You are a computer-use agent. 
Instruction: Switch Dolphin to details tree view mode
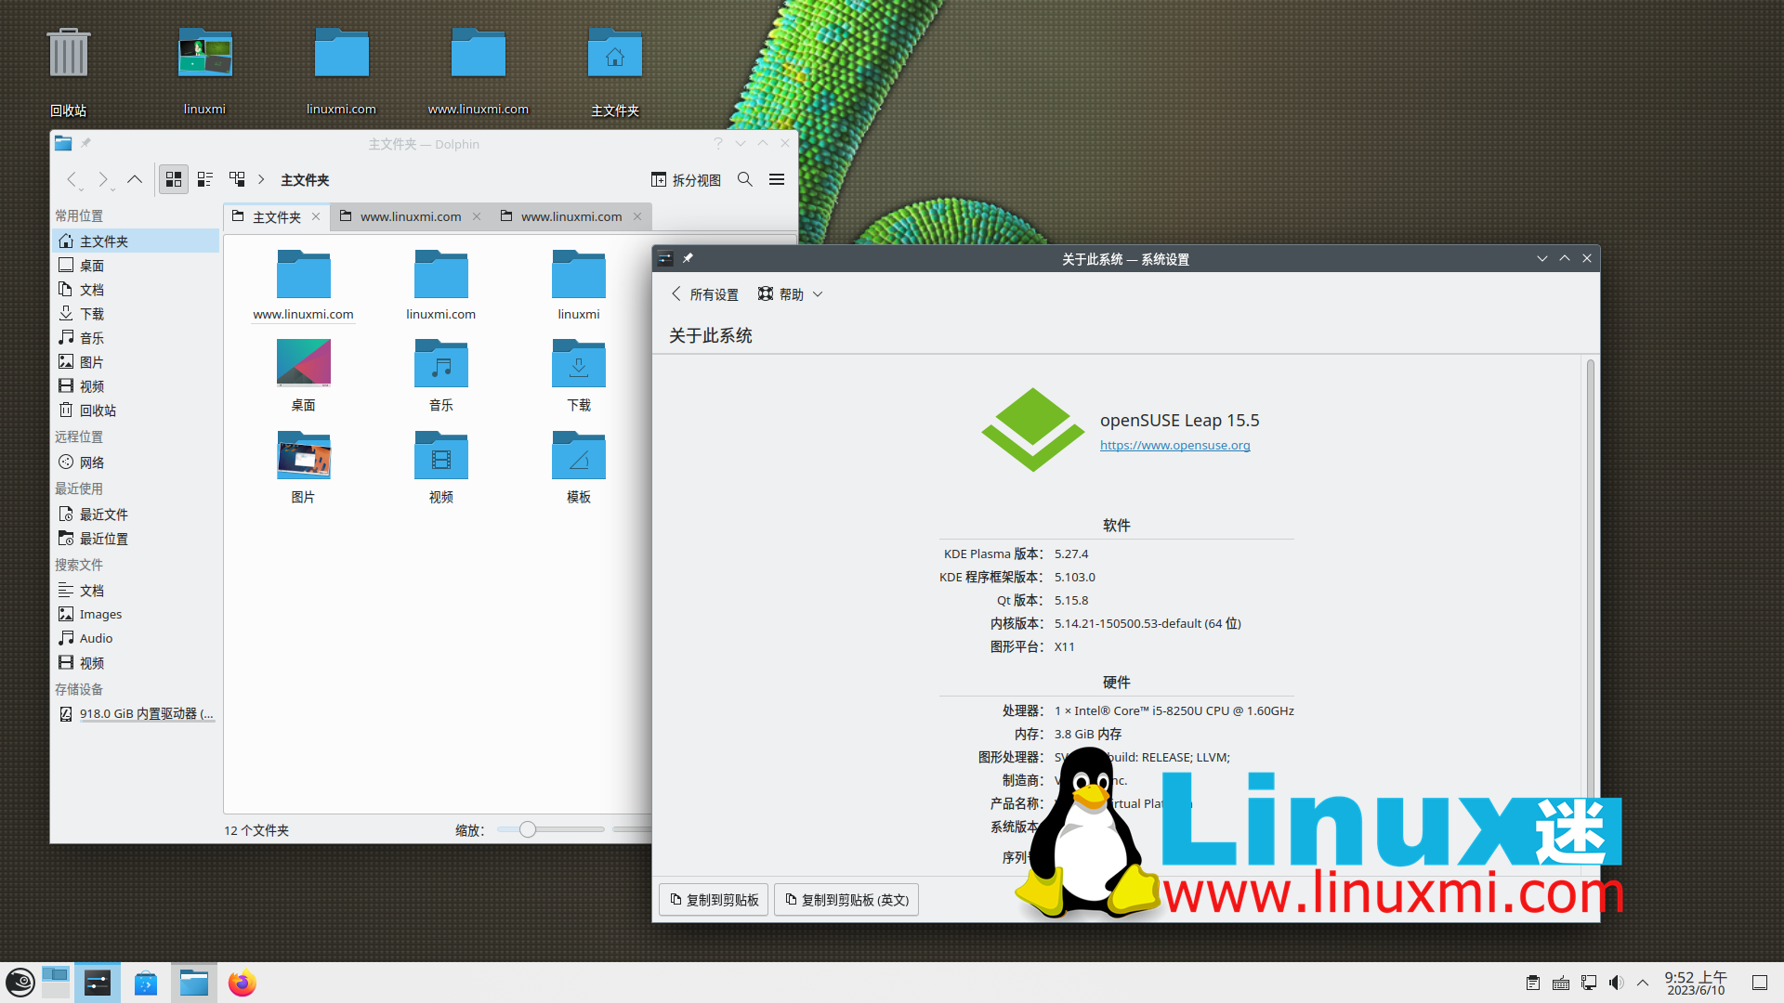pos(237,179)
